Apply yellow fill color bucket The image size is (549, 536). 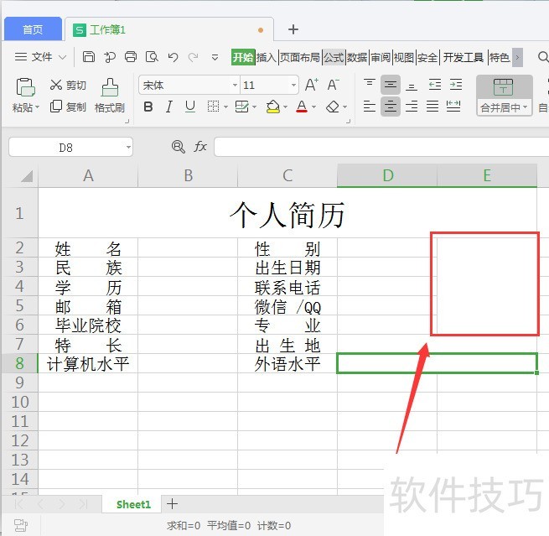pos(273,107)
